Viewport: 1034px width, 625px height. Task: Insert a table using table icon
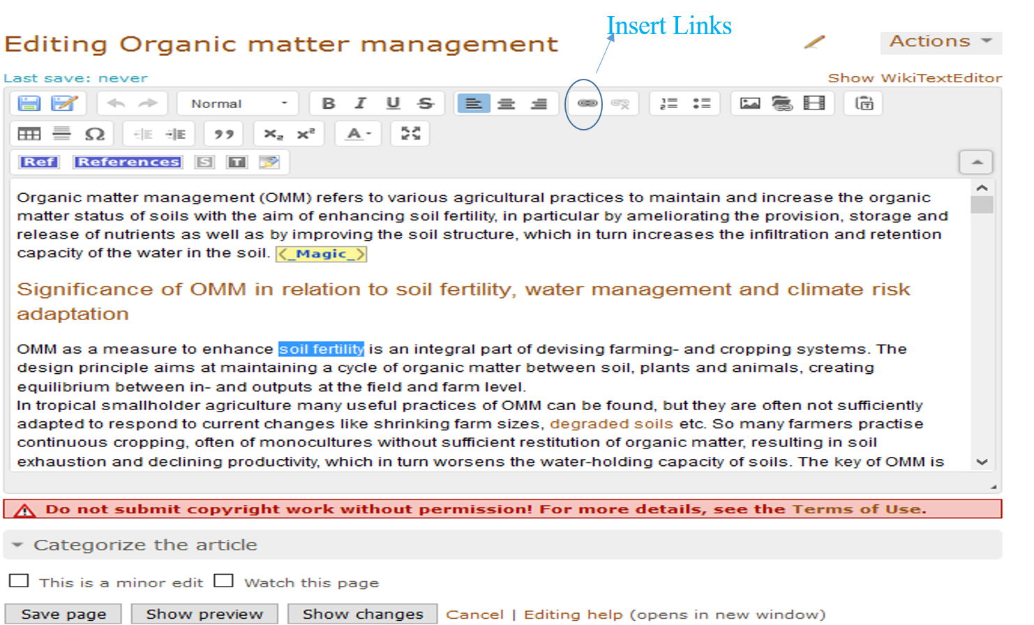click(x=29, y=134)
